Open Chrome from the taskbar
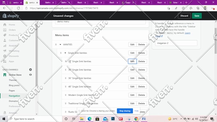217x122 pixels. point(136,119)
